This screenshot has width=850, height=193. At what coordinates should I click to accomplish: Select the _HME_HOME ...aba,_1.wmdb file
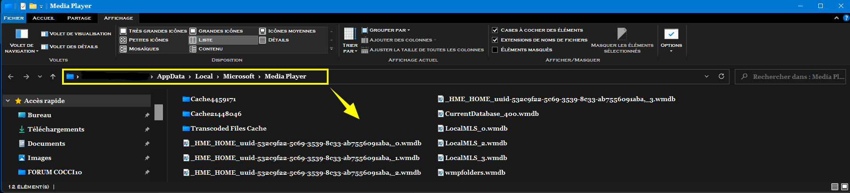(301, 158)
